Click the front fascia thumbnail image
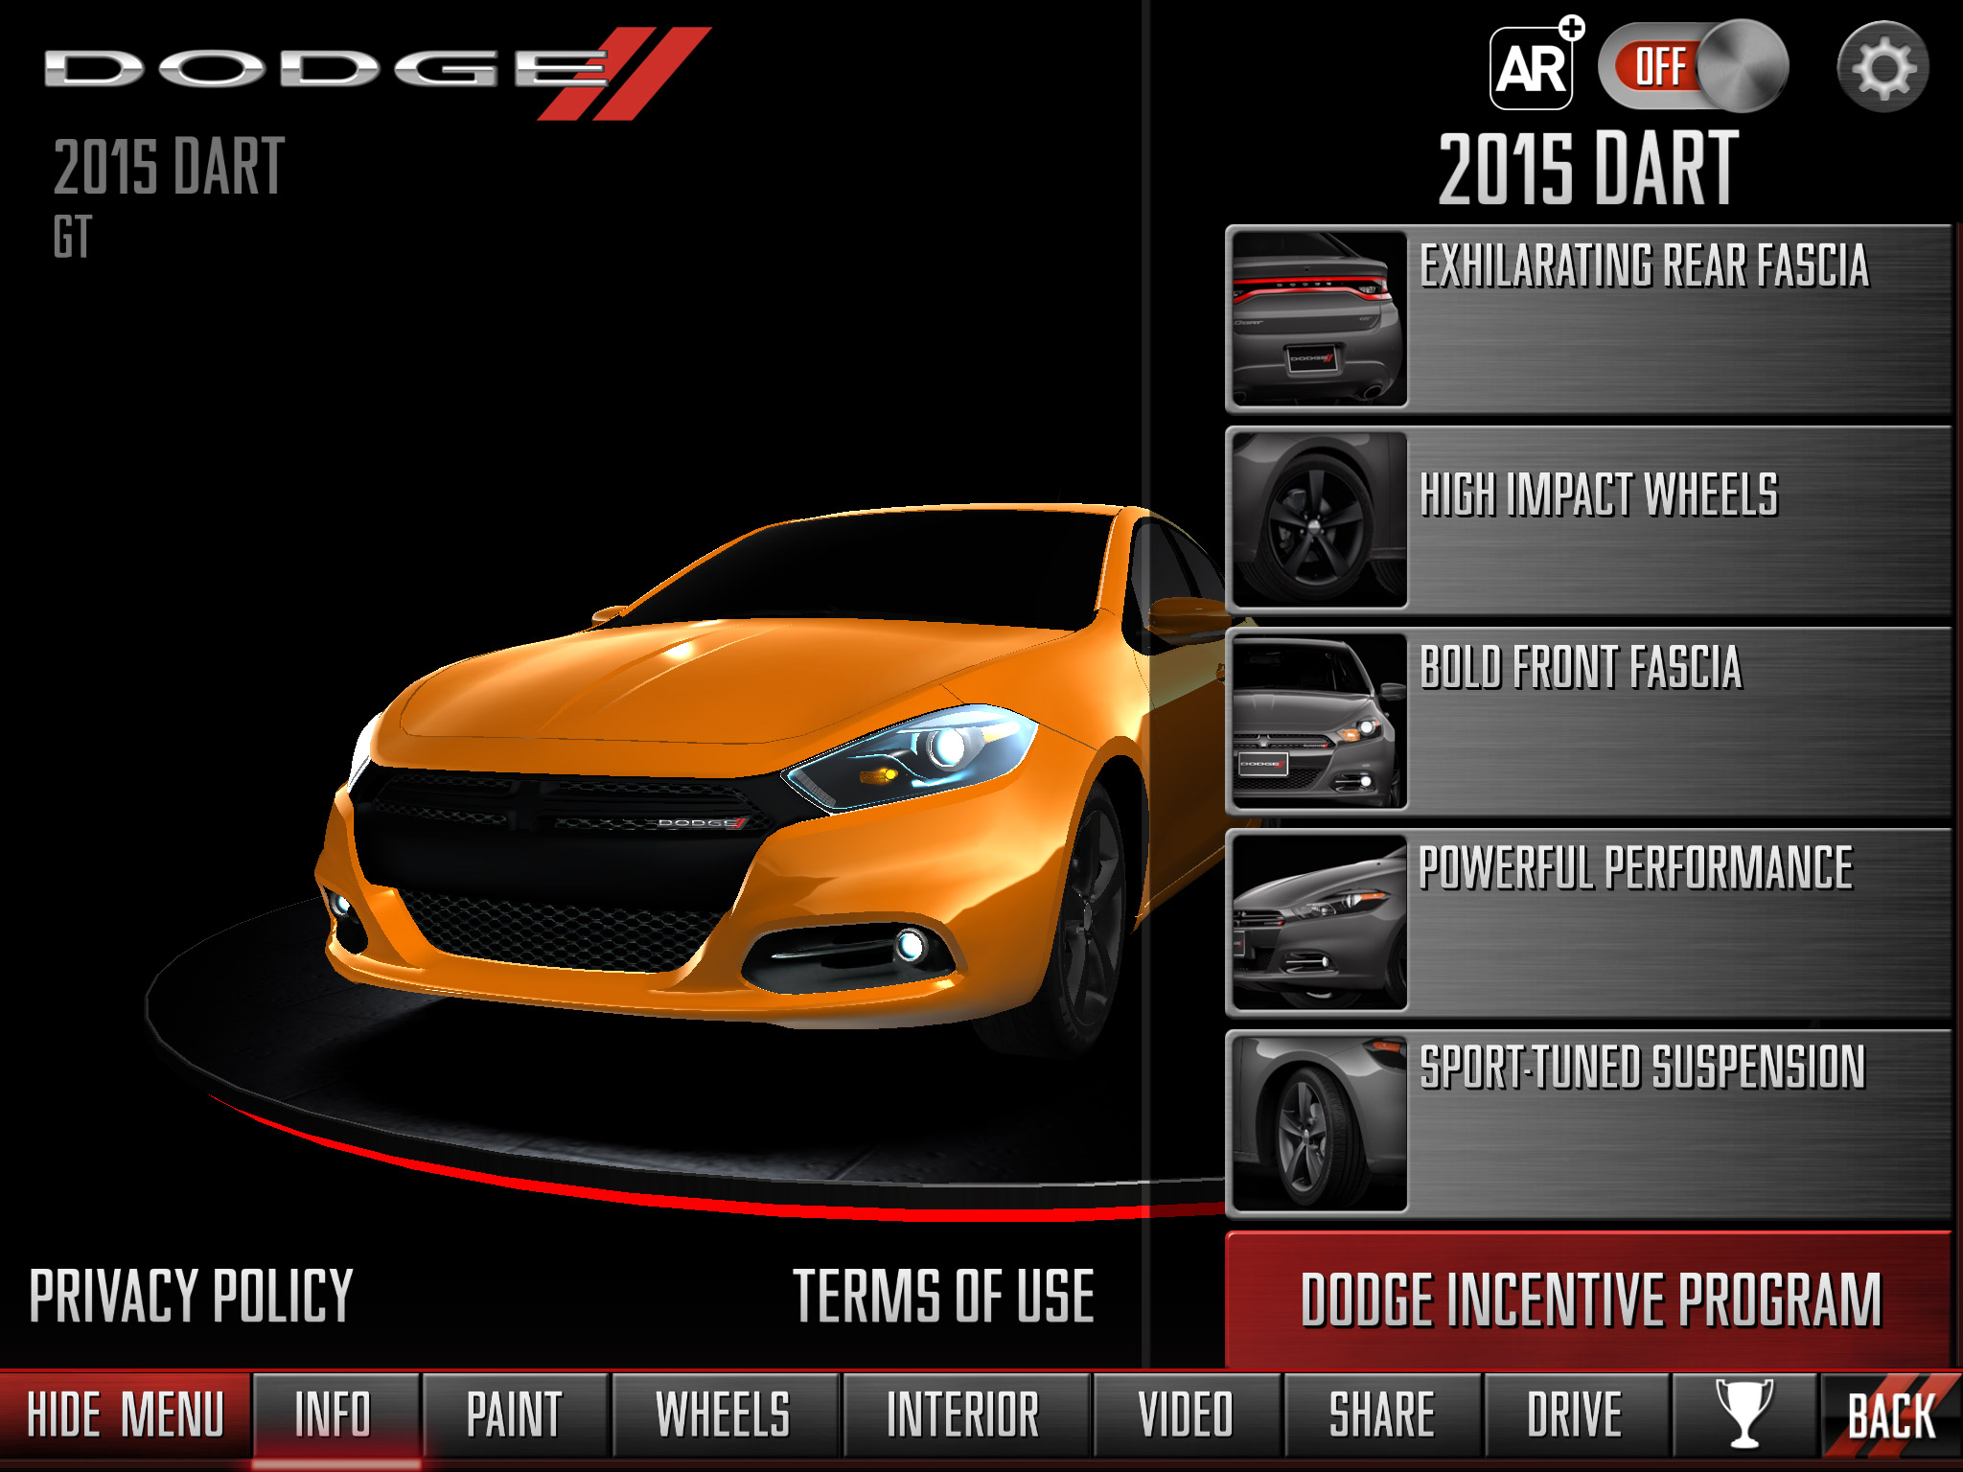The image size is (1963, 1472). [1319, 722]
